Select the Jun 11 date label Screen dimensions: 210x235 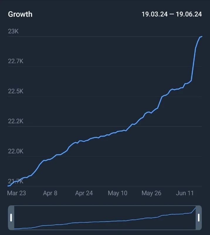(x=185, y=193)
